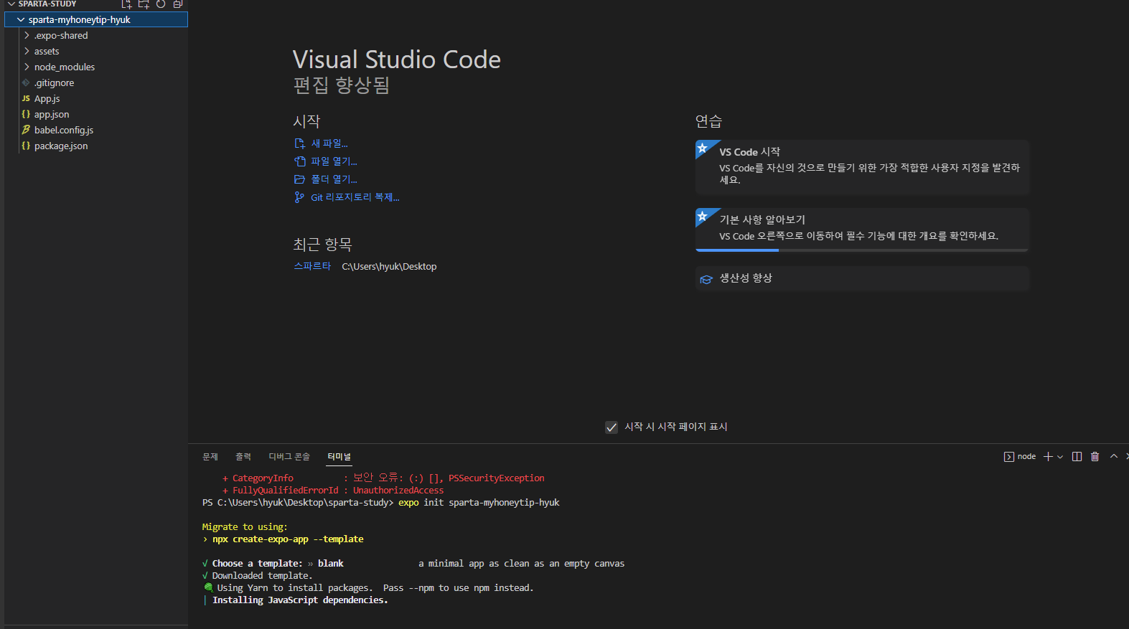Switch to the 출력 panel tab
The image size is (1129, 629).
243,457
